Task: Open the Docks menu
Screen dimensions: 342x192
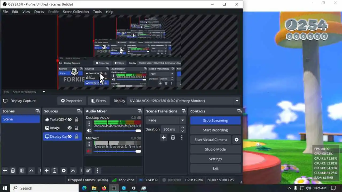Action: (x=39, y=12)
